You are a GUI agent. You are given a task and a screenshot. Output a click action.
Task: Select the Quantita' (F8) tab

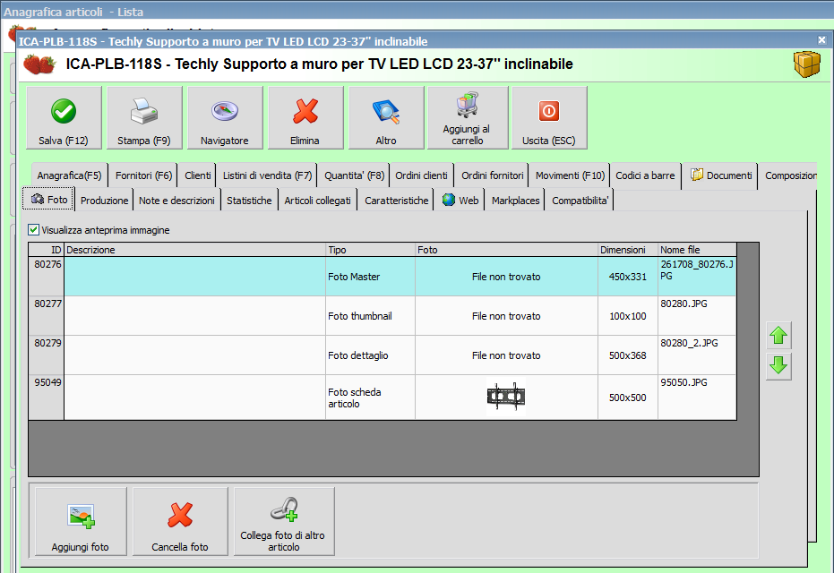tap(354, 175)
